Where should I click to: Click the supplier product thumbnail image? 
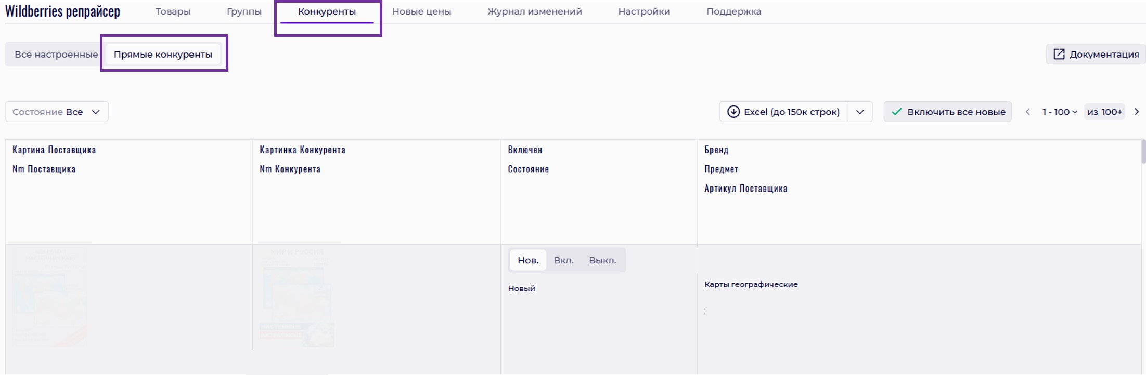[x=50, y=297]
